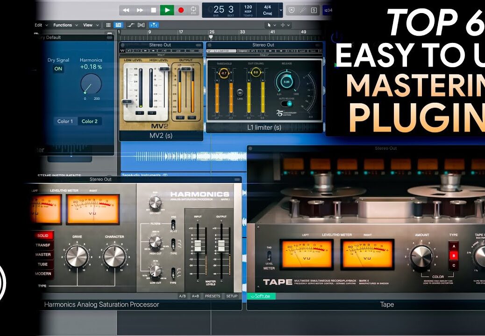Click the playhead marker at bar 25

(211, 37)
